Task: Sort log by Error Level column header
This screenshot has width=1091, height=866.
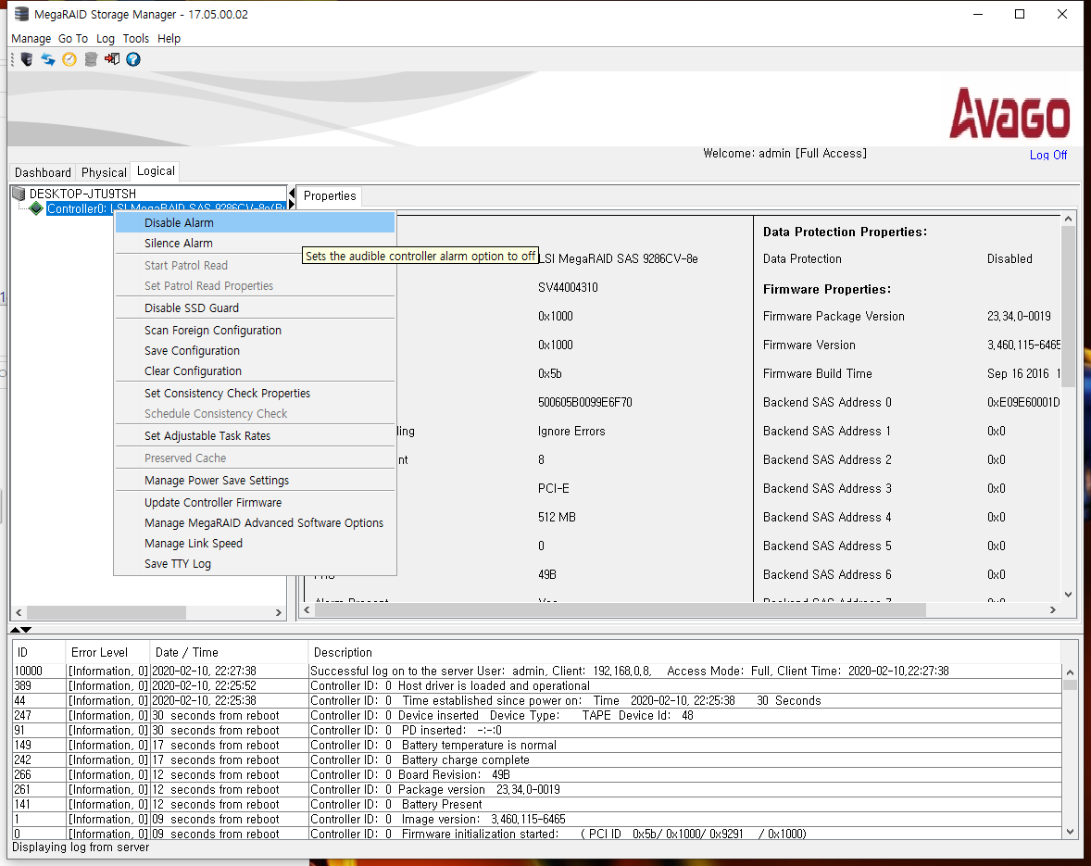Action: coord(107,652)
